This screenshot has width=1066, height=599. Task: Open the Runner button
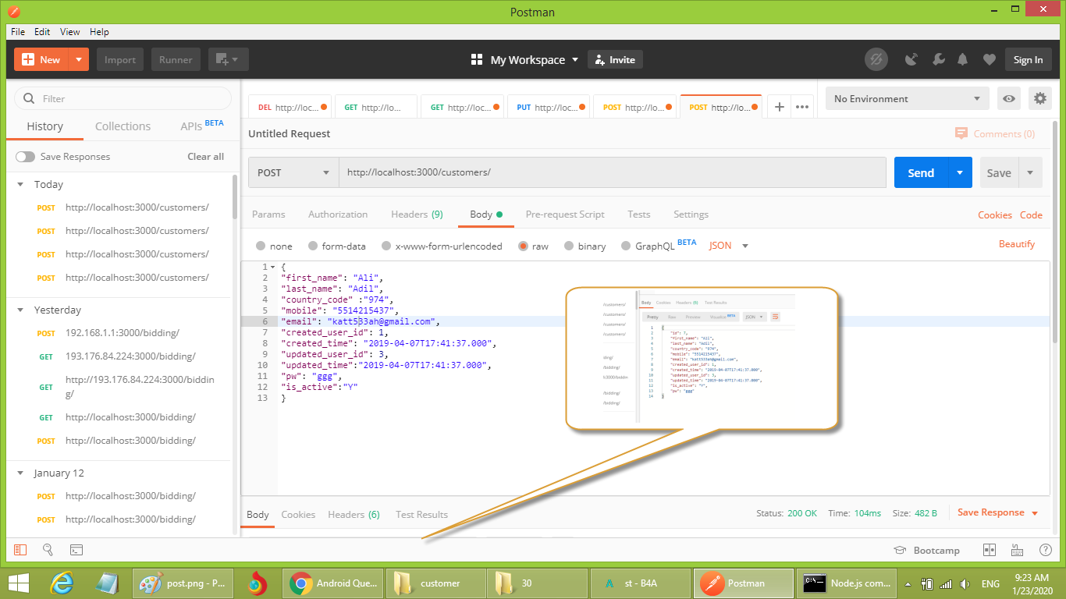[x=176, y=60]
